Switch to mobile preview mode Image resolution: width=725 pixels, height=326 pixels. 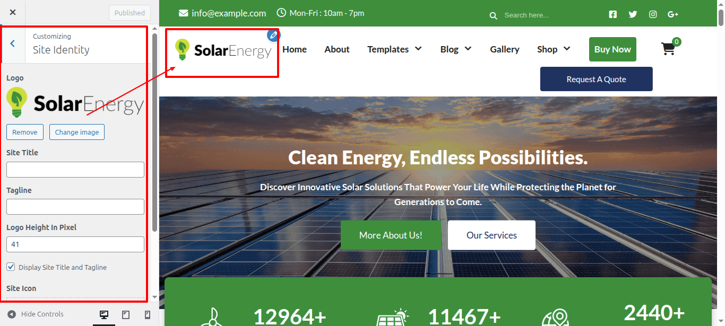pyautogui.click(x=148, y=314)
